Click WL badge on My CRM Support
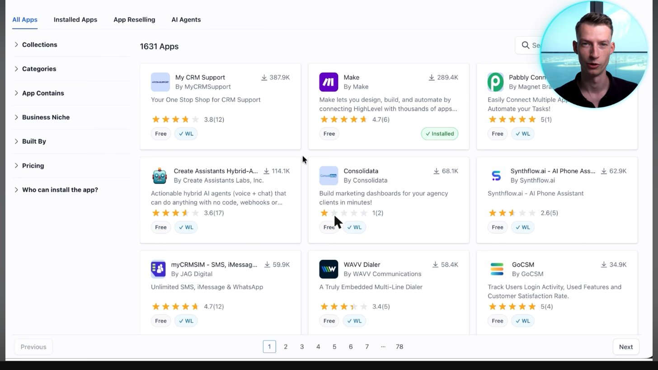This screenshot has height=370, width=658. pyautogui.click(x=186, y=134)
